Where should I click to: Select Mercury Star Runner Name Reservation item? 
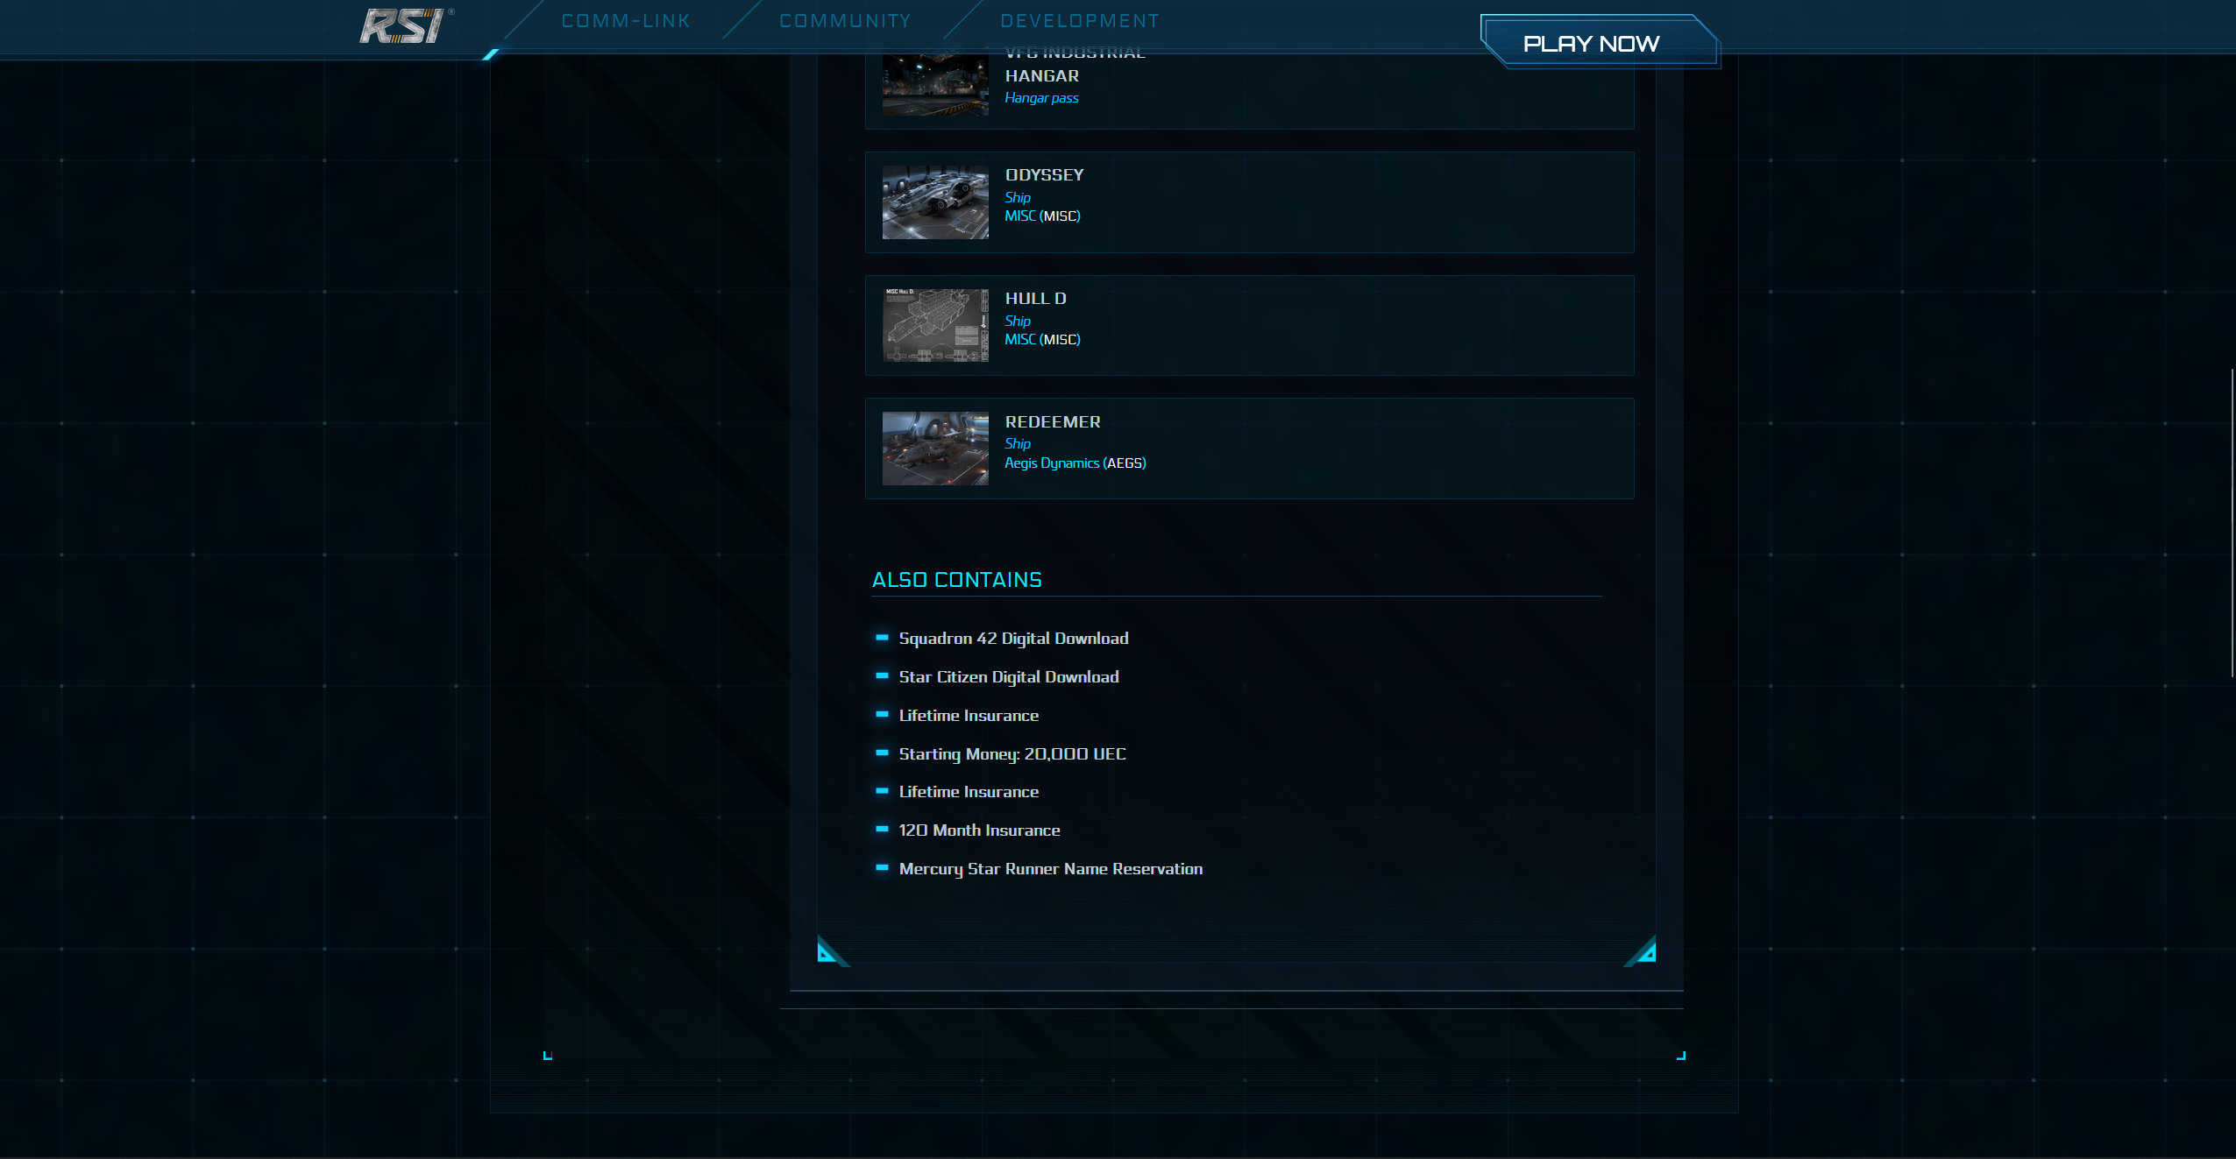pos(1050,869)
